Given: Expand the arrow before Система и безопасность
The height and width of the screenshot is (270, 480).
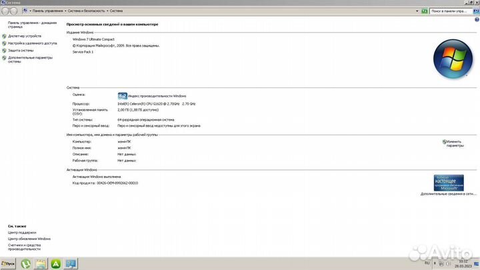Looking at the screenshot, I should pos(65,11).
